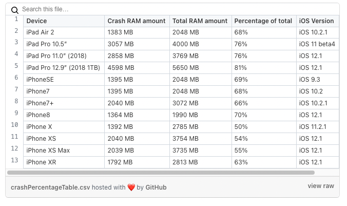
Task: Open the crashPercentageTable.csv file link
Action: click(x=50, y=188)
